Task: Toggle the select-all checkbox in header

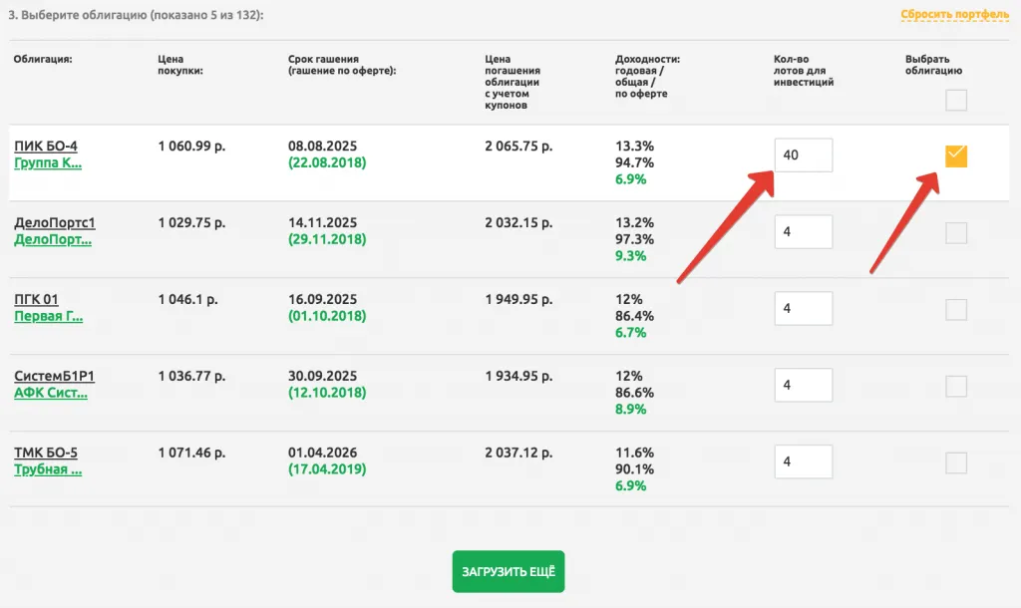Action: 956,100
